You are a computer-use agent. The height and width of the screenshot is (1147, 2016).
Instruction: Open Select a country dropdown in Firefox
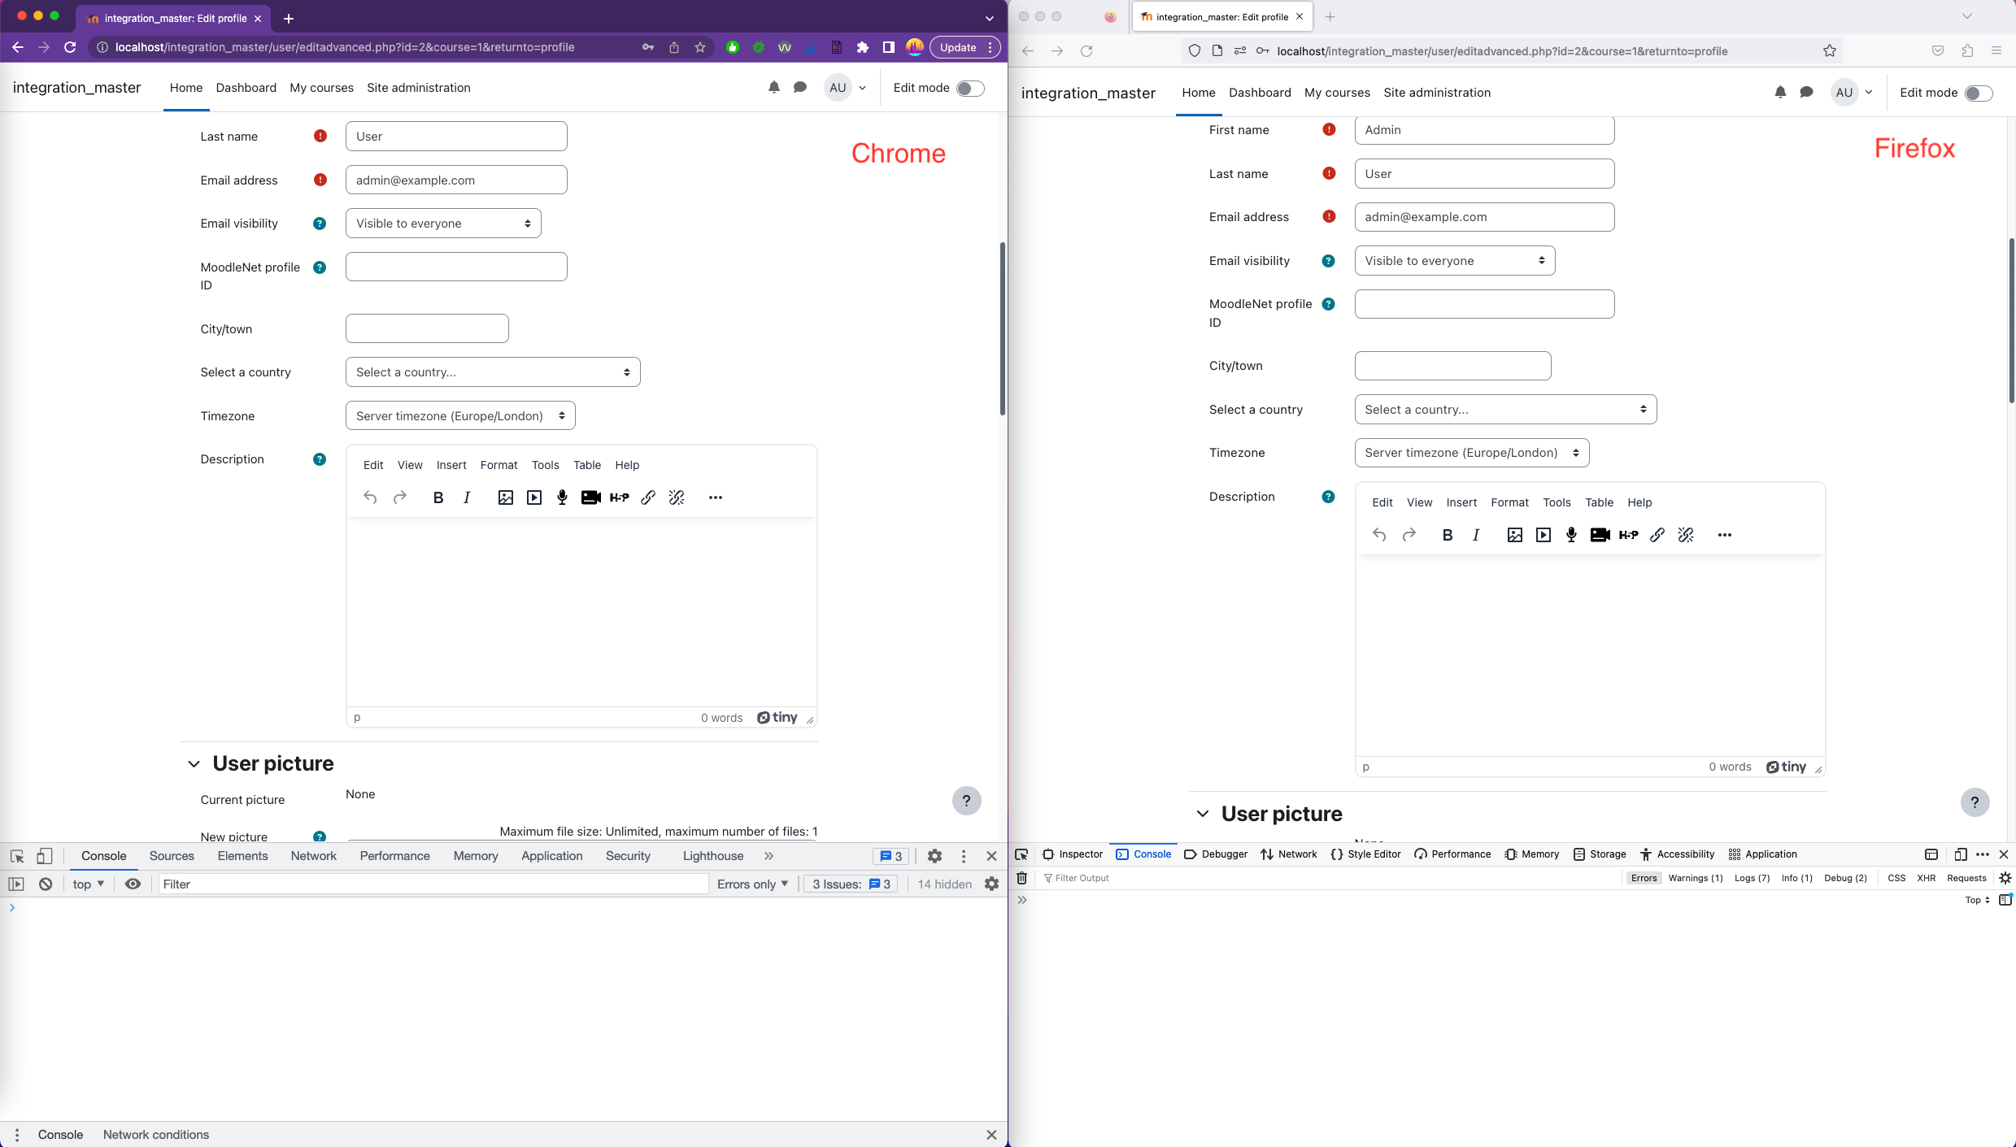pos(1505,410)
